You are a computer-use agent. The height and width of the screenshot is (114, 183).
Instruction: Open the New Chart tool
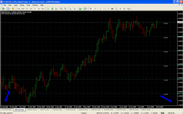coord(3,9)
